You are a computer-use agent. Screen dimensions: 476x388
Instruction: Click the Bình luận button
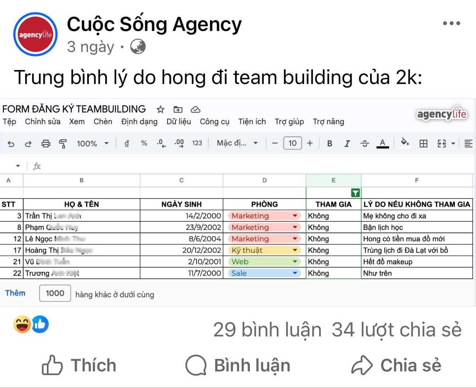(238, 365)
